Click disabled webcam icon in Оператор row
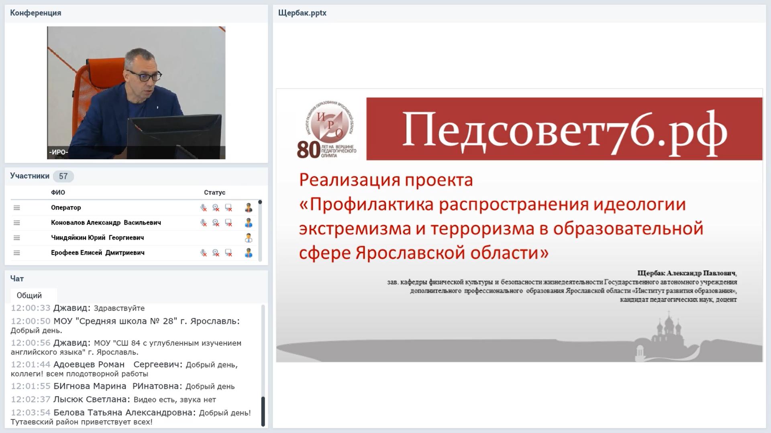 (216, 208)
